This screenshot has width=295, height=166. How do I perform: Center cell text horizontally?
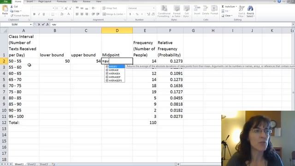[82, 14]
